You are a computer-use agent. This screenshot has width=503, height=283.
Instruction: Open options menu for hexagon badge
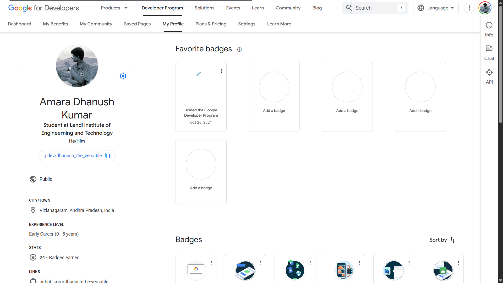click(310, 263)
